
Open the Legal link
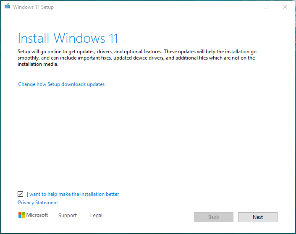(x=96, y=215)
